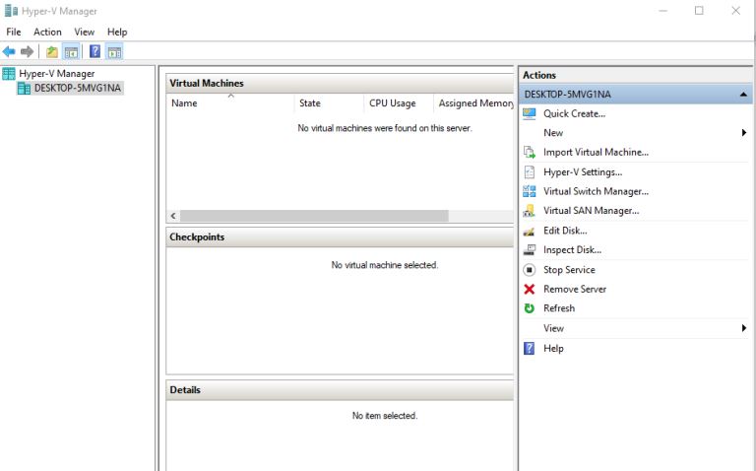
Task: Open Hyper-V Settings action
Action: click(583, 171)
